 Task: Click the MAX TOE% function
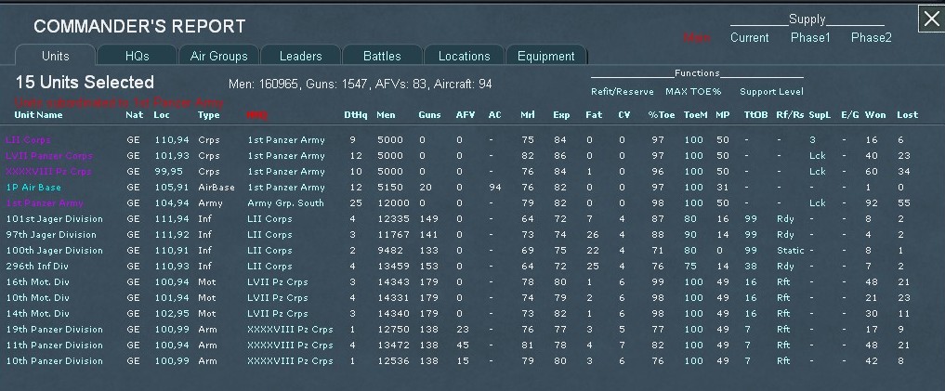click(x=694, y=92)
